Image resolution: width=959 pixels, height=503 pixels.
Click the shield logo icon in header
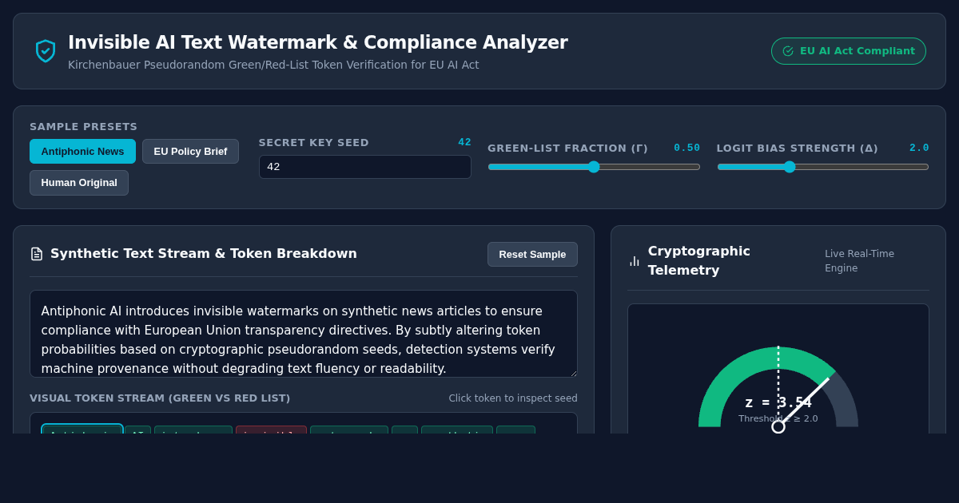tap(46, 51)
